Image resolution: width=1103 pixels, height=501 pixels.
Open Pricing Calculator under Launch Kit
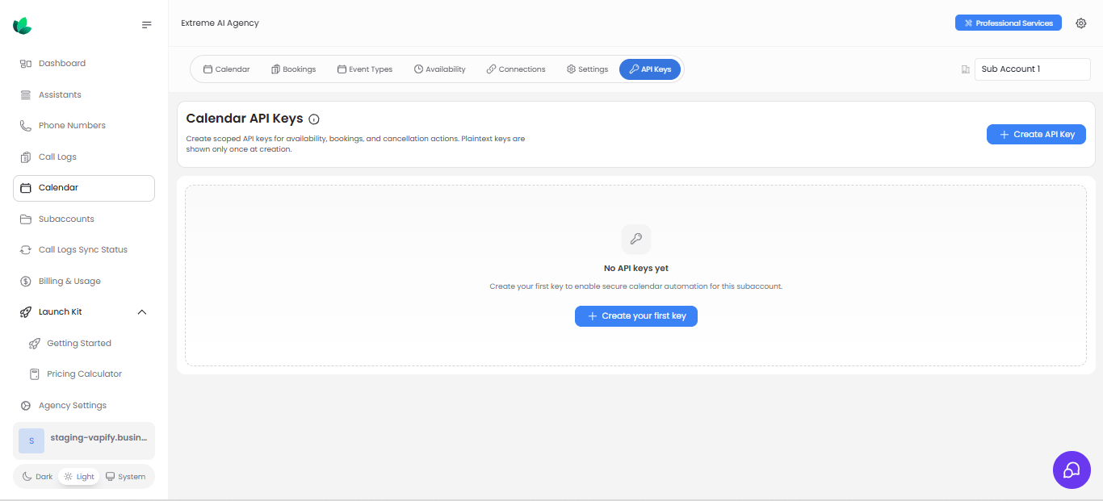pos(88,374)
